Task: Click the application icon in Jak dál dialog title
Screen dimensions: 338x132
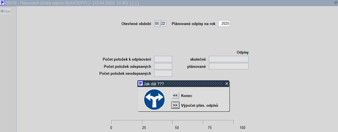Action: (140, 84)
